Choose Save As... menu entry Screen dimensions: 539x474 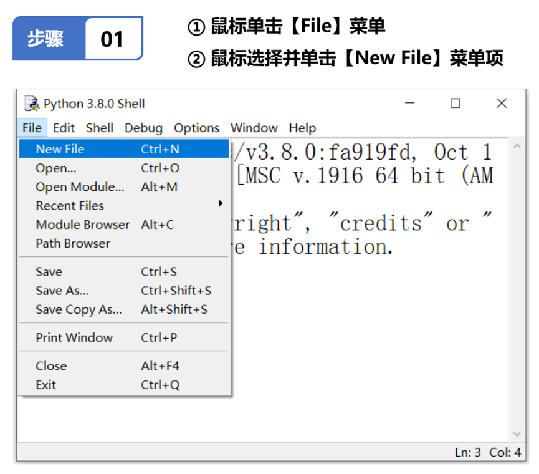(x=124, y=291)
